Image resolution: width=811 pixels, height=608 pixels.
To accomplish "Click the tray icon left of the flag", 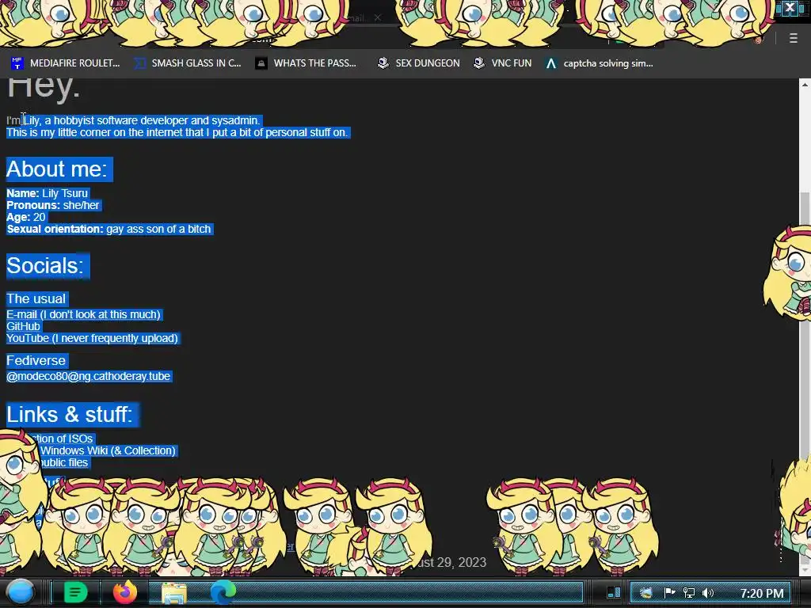I will (646, 592).
